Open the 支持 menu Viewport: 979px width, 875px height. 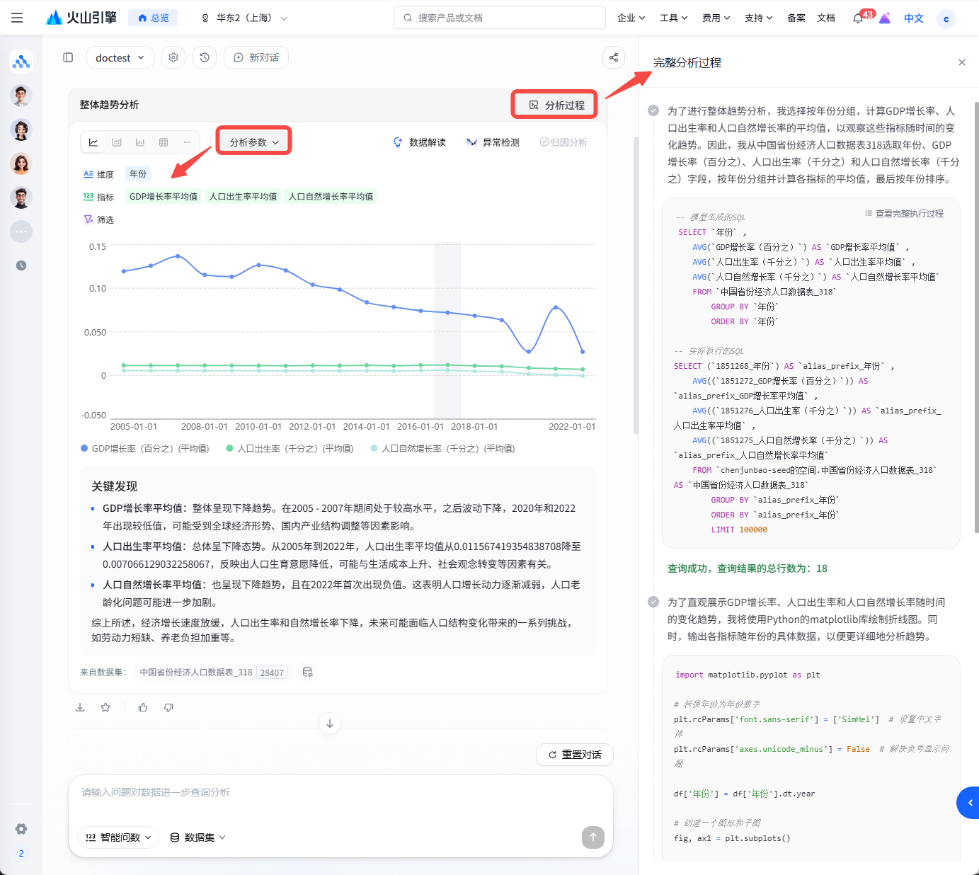[759, 18]
